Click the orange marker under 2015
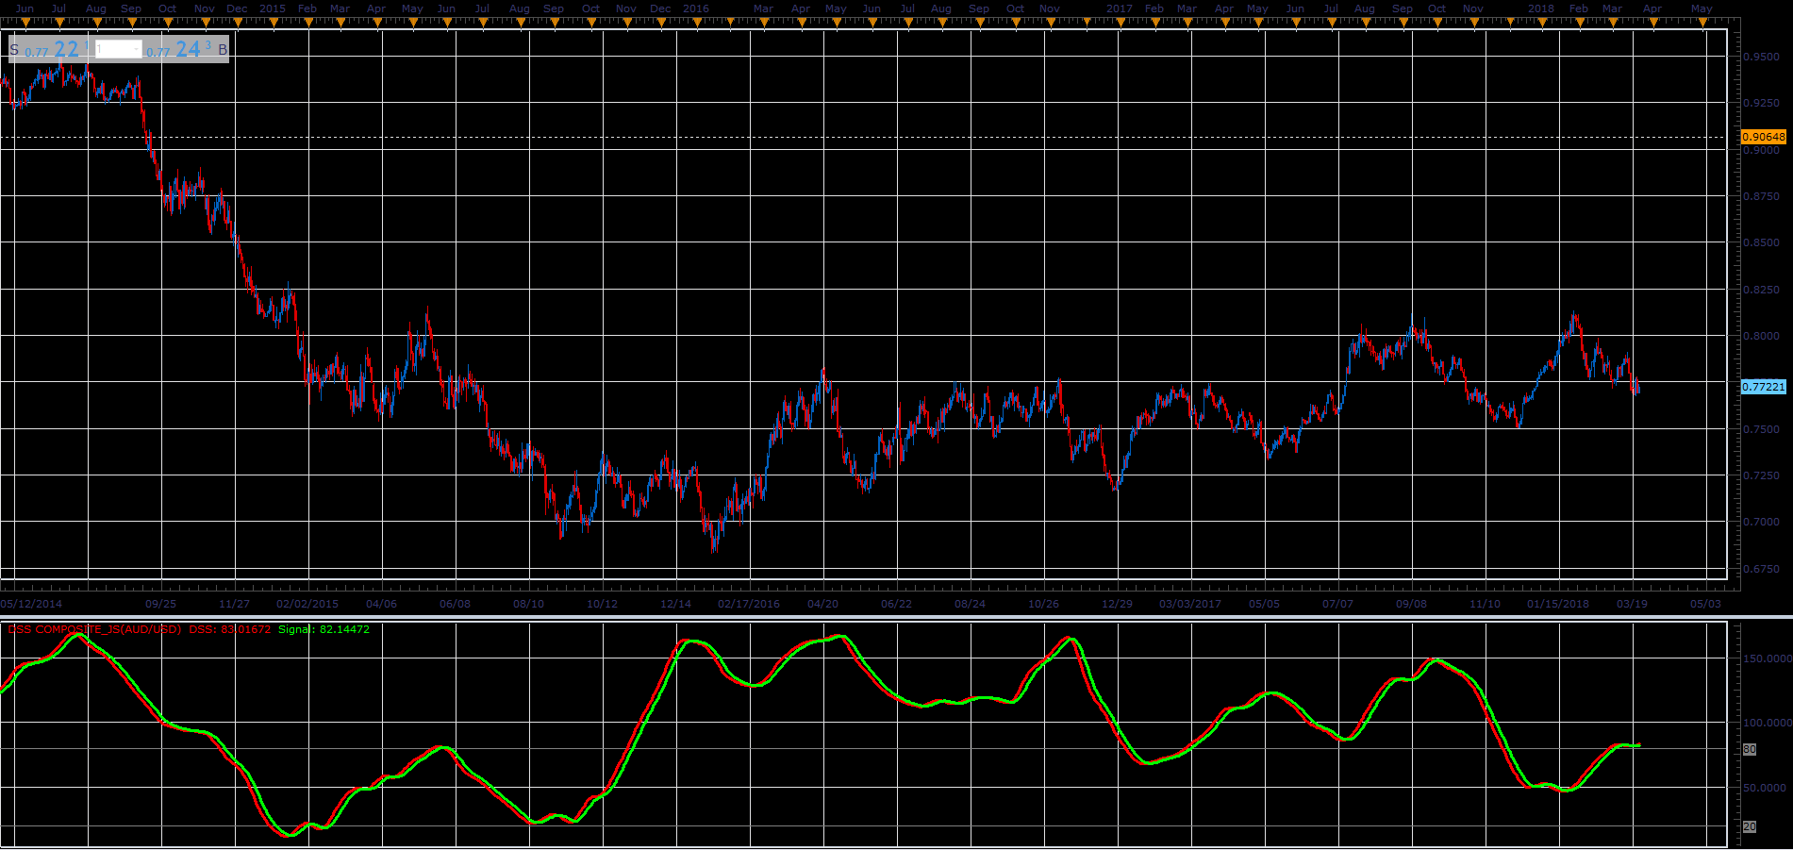The image size is (1793, 850). click(272, 23)
